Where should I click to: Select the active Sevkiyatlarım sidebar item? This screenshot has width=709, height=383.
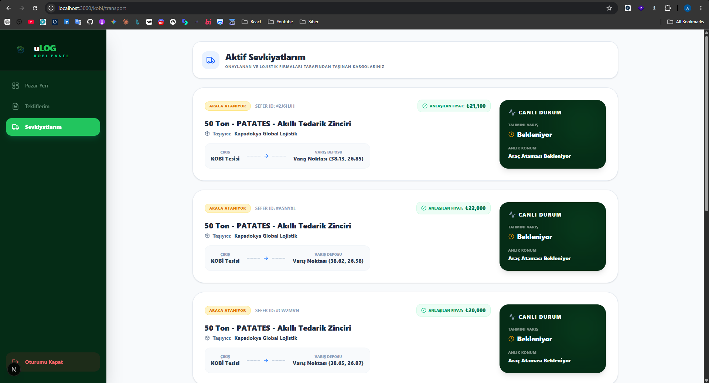[x=53, y=127]
